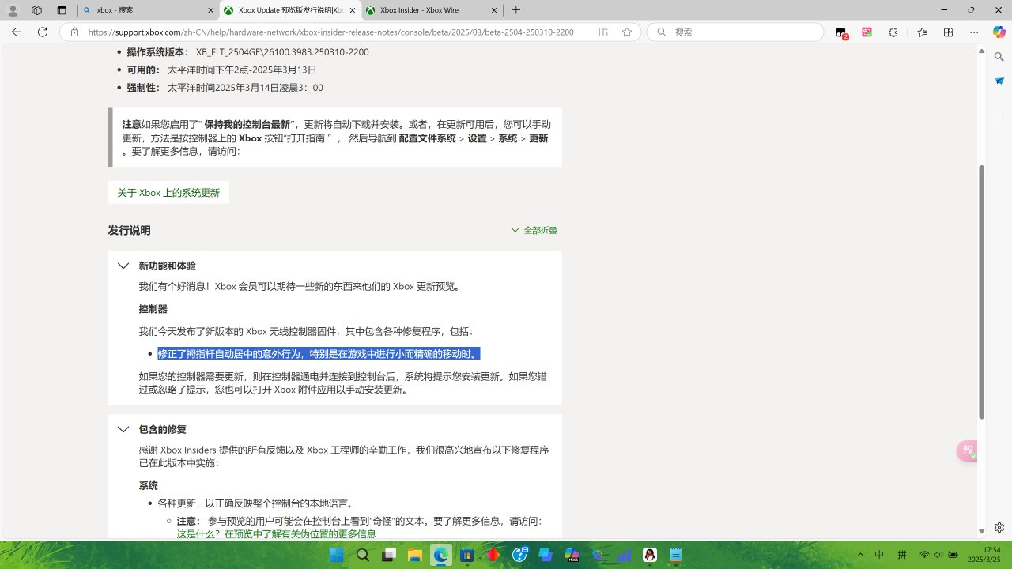Open 这是什么？在预览中了解有关伪位置的更多信息 link

tap(277, 534)
